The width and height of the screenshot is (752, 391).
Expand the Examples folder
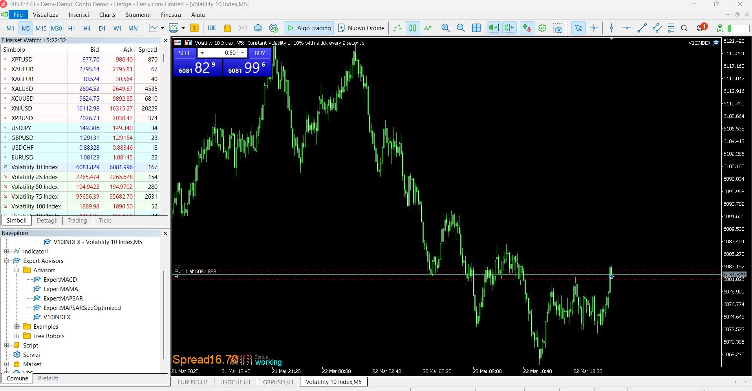pyautogui.click(x=16, y=327)
